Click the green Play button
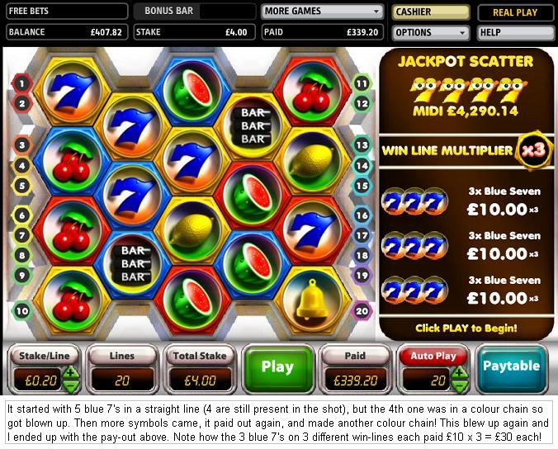The height and width of the screenshot is (449, 558). (x=278, y=368)
